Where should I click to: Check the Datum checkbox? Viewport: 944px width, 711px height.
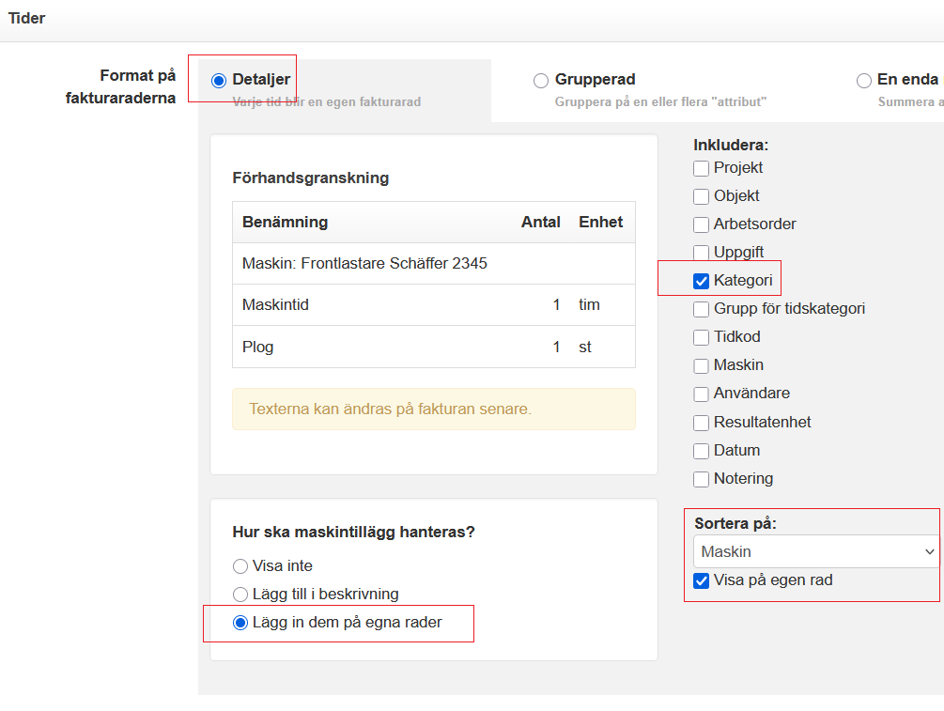point(701,451)
